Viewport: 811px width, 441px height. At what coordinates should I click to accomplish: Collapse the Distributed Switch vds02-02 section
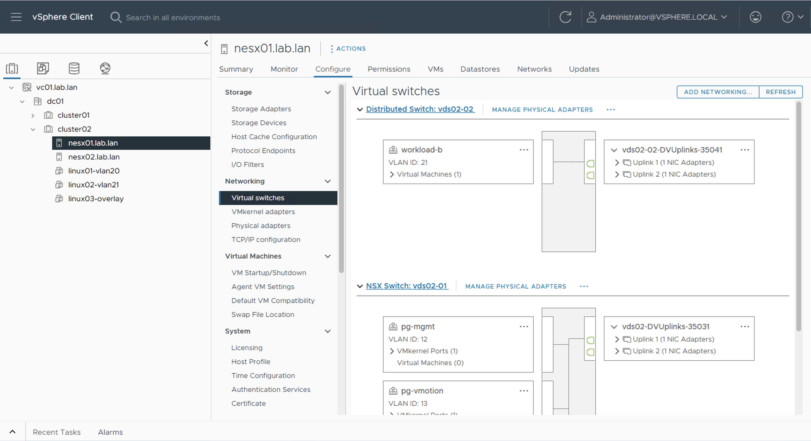click(360, 110)
